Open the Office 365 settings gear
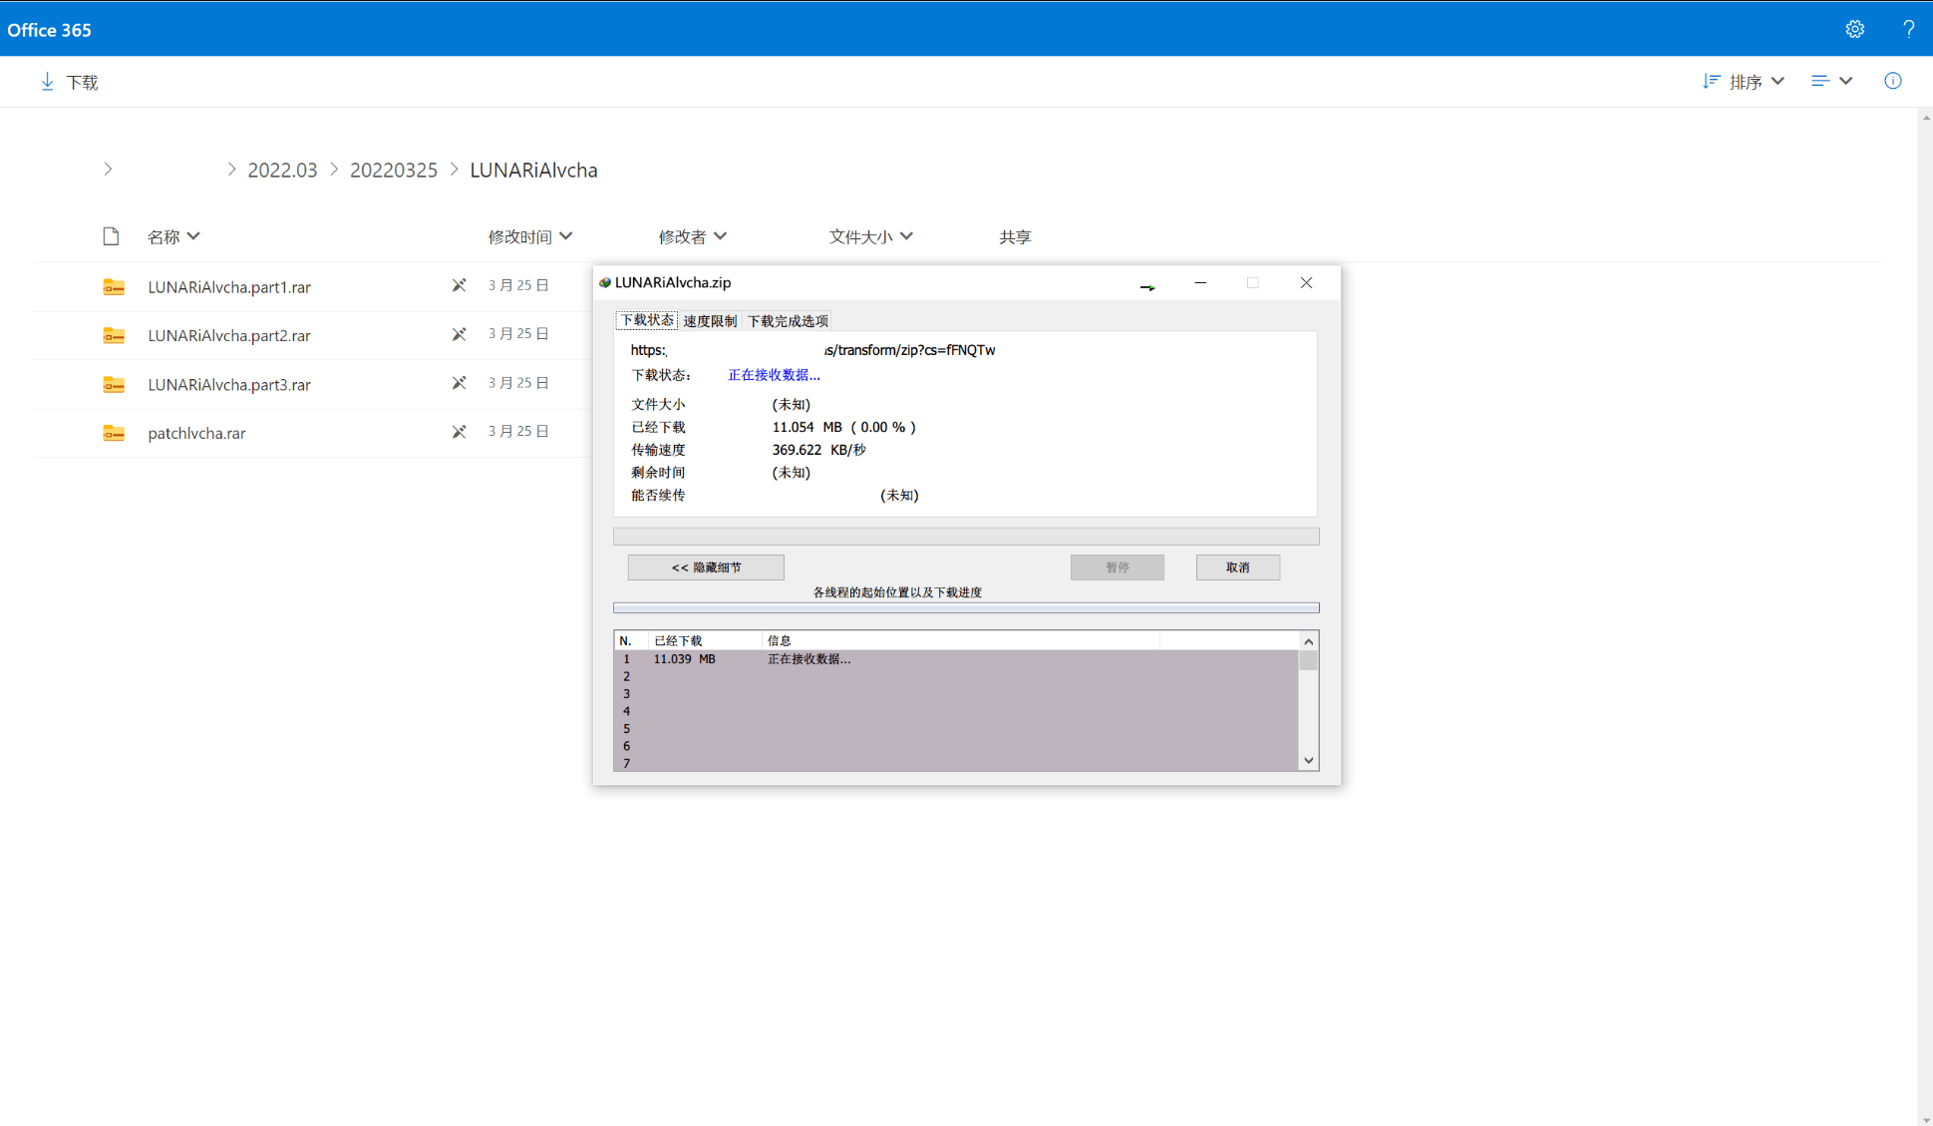1933x1126 pixels. [x=1854, y=29]
